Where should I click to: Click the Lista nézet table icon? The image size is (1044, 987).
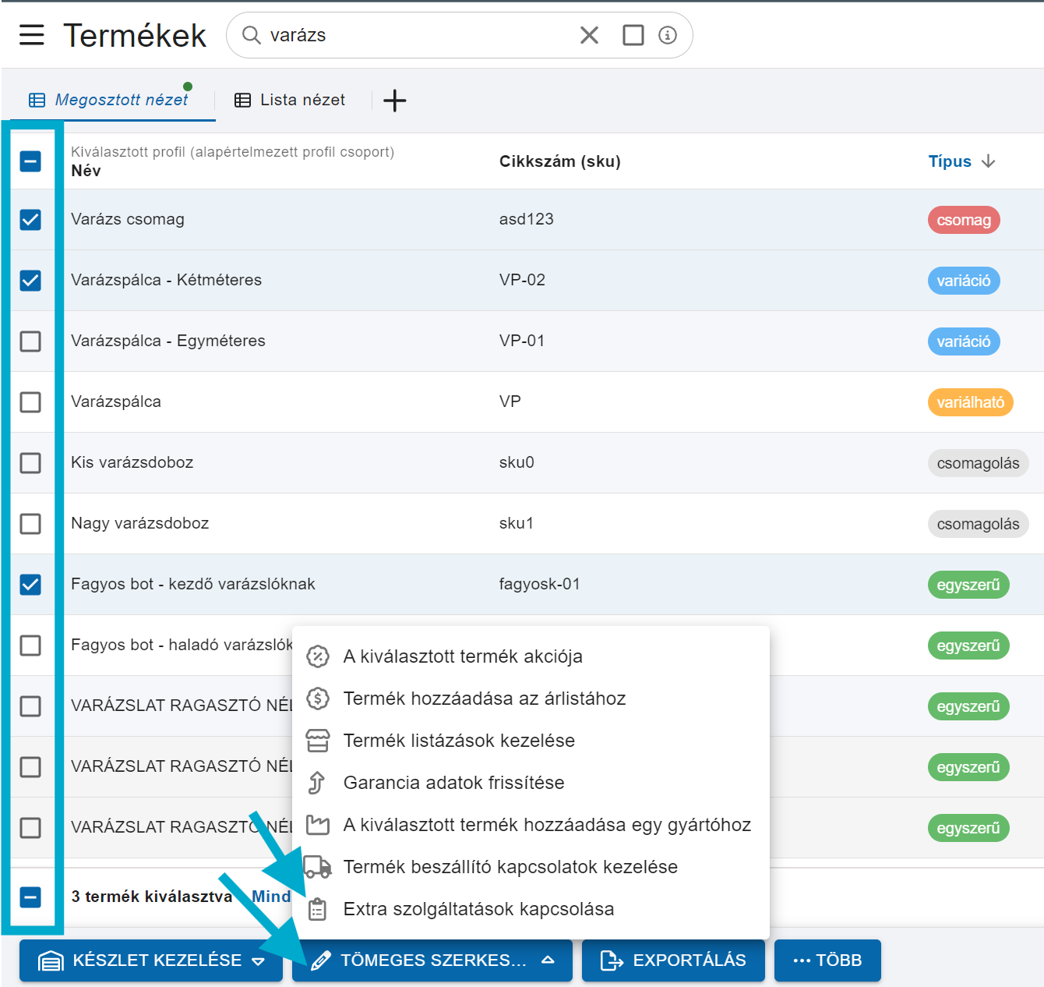coord(243,101)
